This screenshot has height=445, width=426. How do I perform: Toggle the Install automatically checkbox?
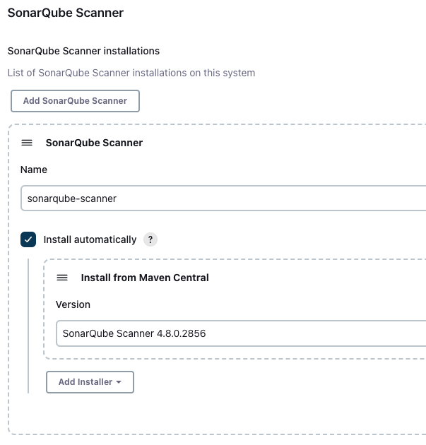click(28, 239)
